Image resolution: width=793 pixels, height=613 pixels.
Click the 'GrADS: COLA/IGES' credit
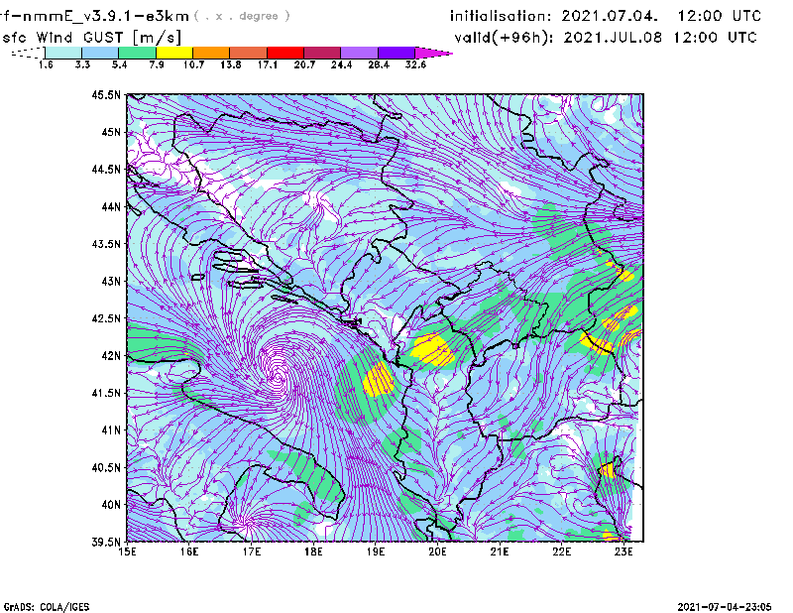click(47, 607)
